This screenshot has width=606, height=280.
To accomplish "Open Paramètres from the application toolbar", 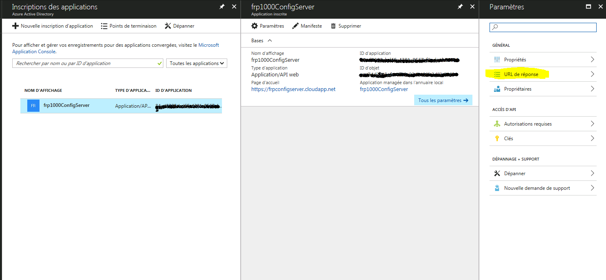I will click(272, 26).
